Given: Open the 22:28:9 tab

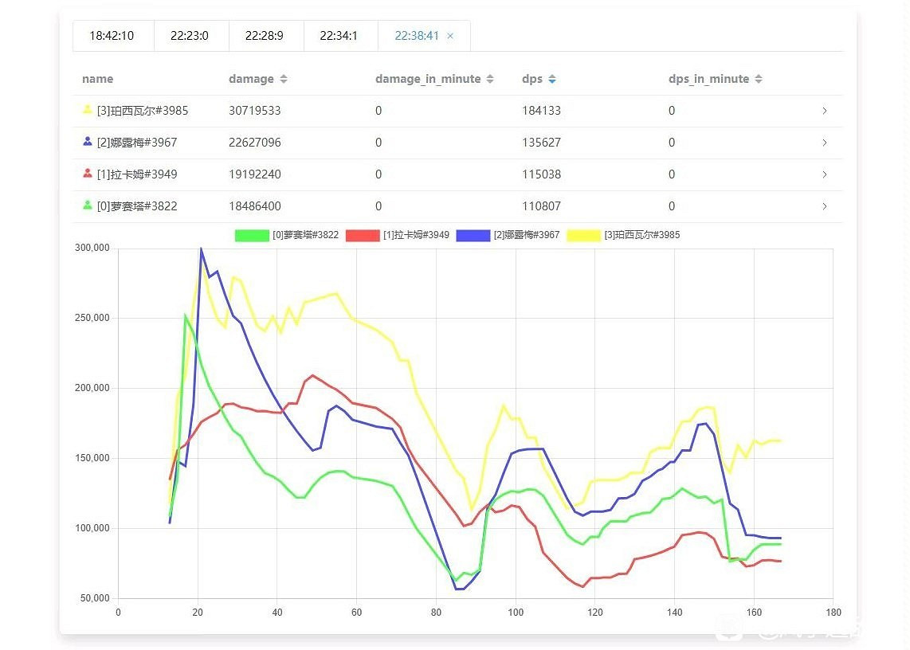Looking at the screenshot, I should (x=264, y=36).
